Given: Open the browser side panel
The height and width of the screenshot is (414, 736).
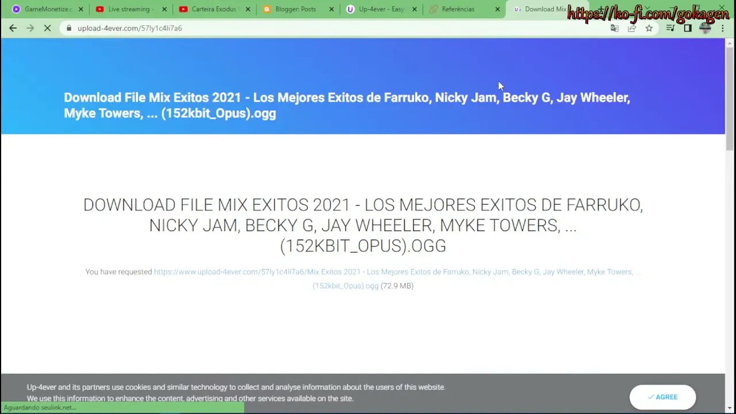Looking at the screenshot, I should click(x=688, y=28).
